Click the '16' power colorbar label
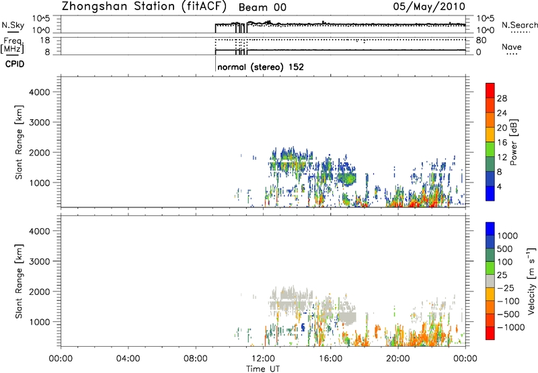 tap(502, 143)
